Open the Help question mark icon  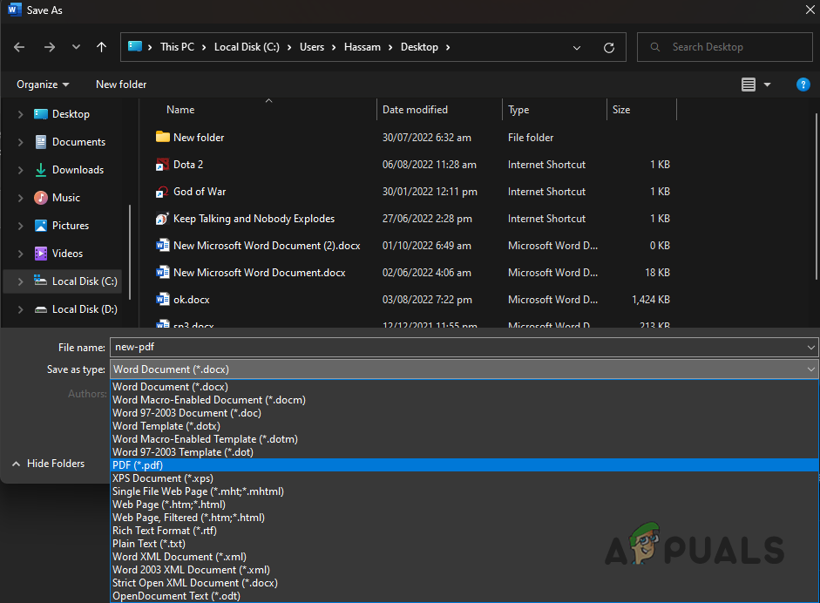(803, 85)
